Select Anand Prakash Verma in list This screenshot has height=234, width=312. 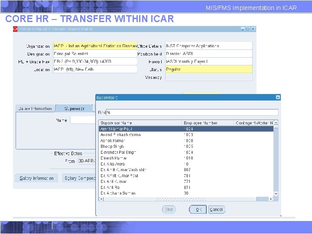point(186,135)
